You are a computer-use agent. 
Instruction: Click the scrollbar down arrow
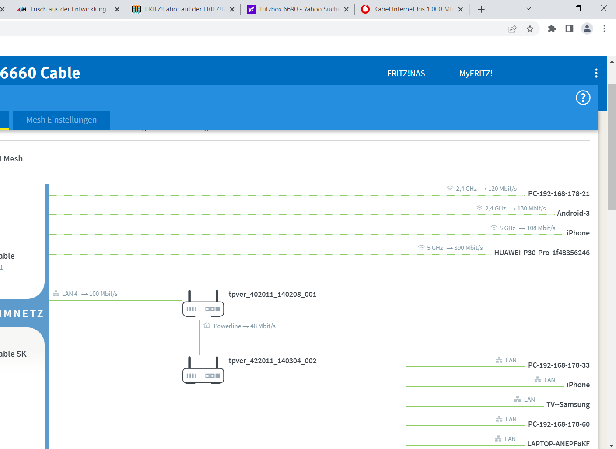[x=612, y=445]
